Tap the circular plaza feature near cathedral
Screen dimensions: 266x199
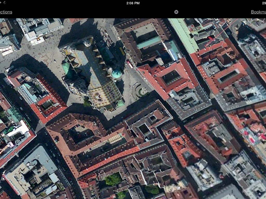142,91
